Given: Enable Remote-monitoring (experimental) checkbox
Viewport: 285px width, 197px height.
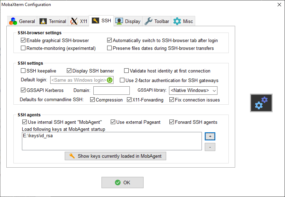Looking at the screenshot, I should point(23,48).
